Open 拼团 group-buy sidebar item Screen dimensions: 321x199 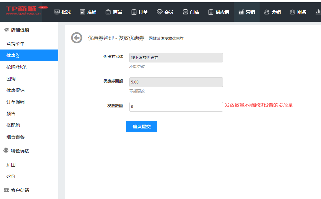(11, 165)
